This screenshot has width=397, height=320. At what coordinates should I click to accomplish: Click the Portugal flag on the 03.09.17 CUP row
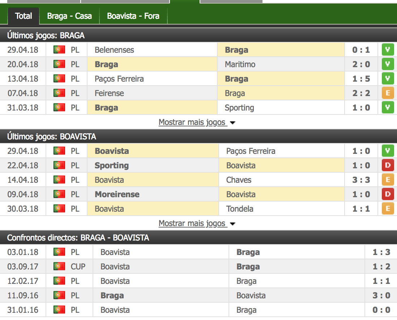tap(59, 267)
